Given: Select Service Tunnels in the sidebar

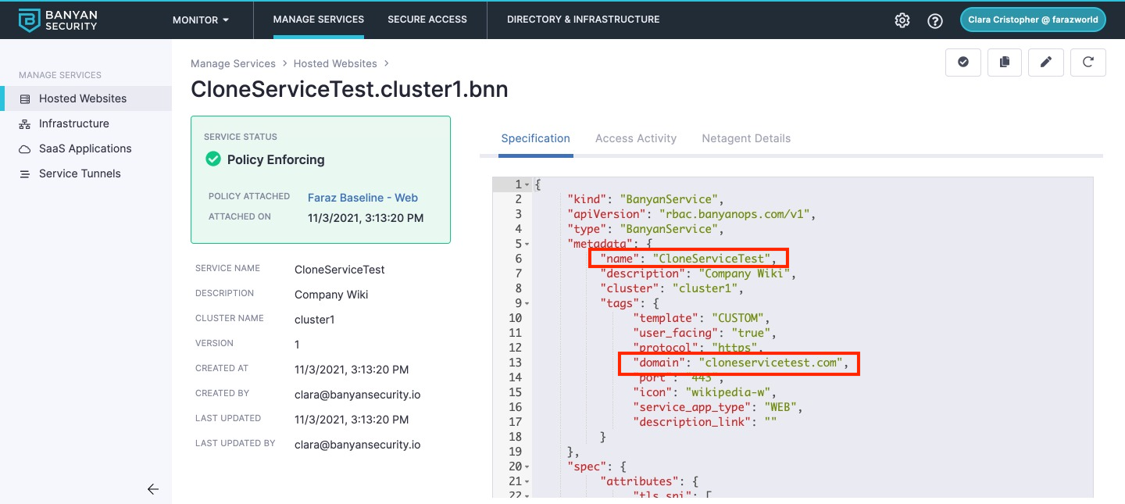Looking at the screenshot, I should (80, 173).
